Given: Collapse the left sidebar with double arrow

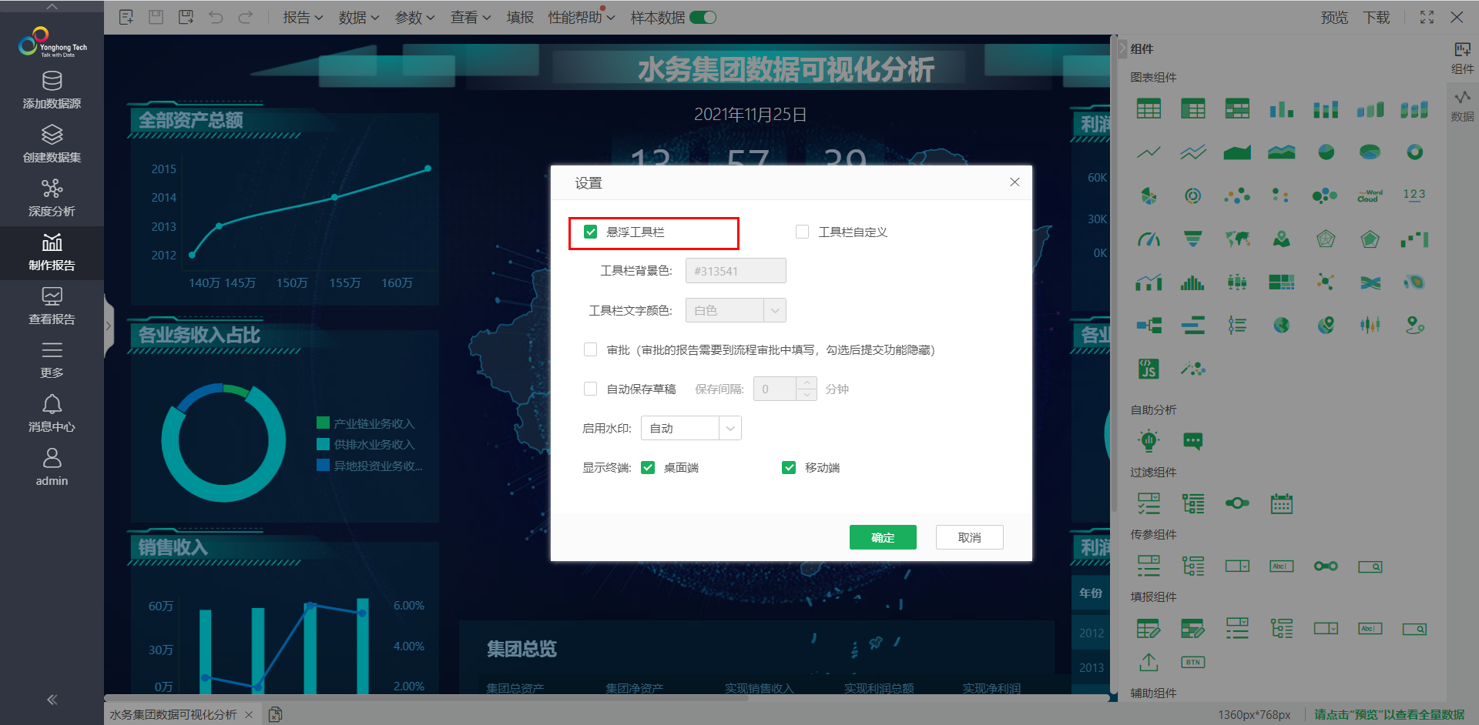Looking at the screenshot, I should pyautogui.click(x=52, y=700).
